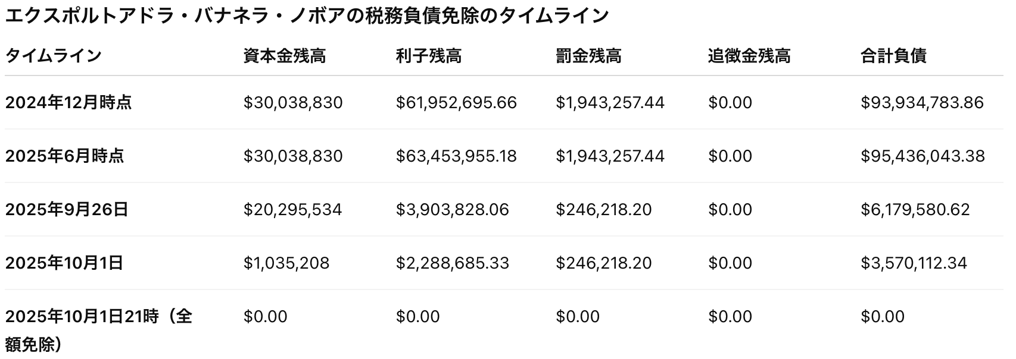This screenshot has height=359, width=1016.
Task: Select the 2025年10月1日 row label
Action: [64, 263]
